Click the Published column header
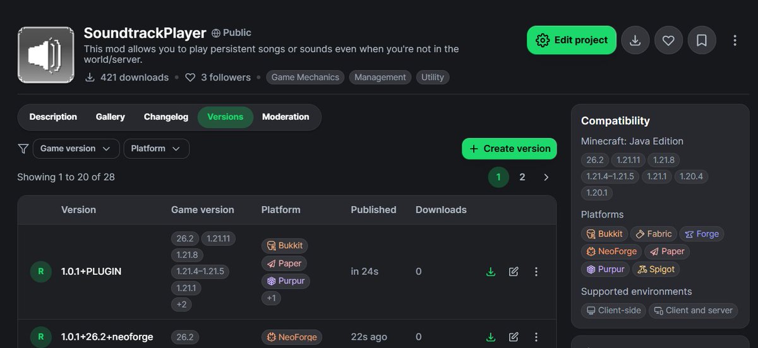758x348 pixels. click(x=373, y=210)
